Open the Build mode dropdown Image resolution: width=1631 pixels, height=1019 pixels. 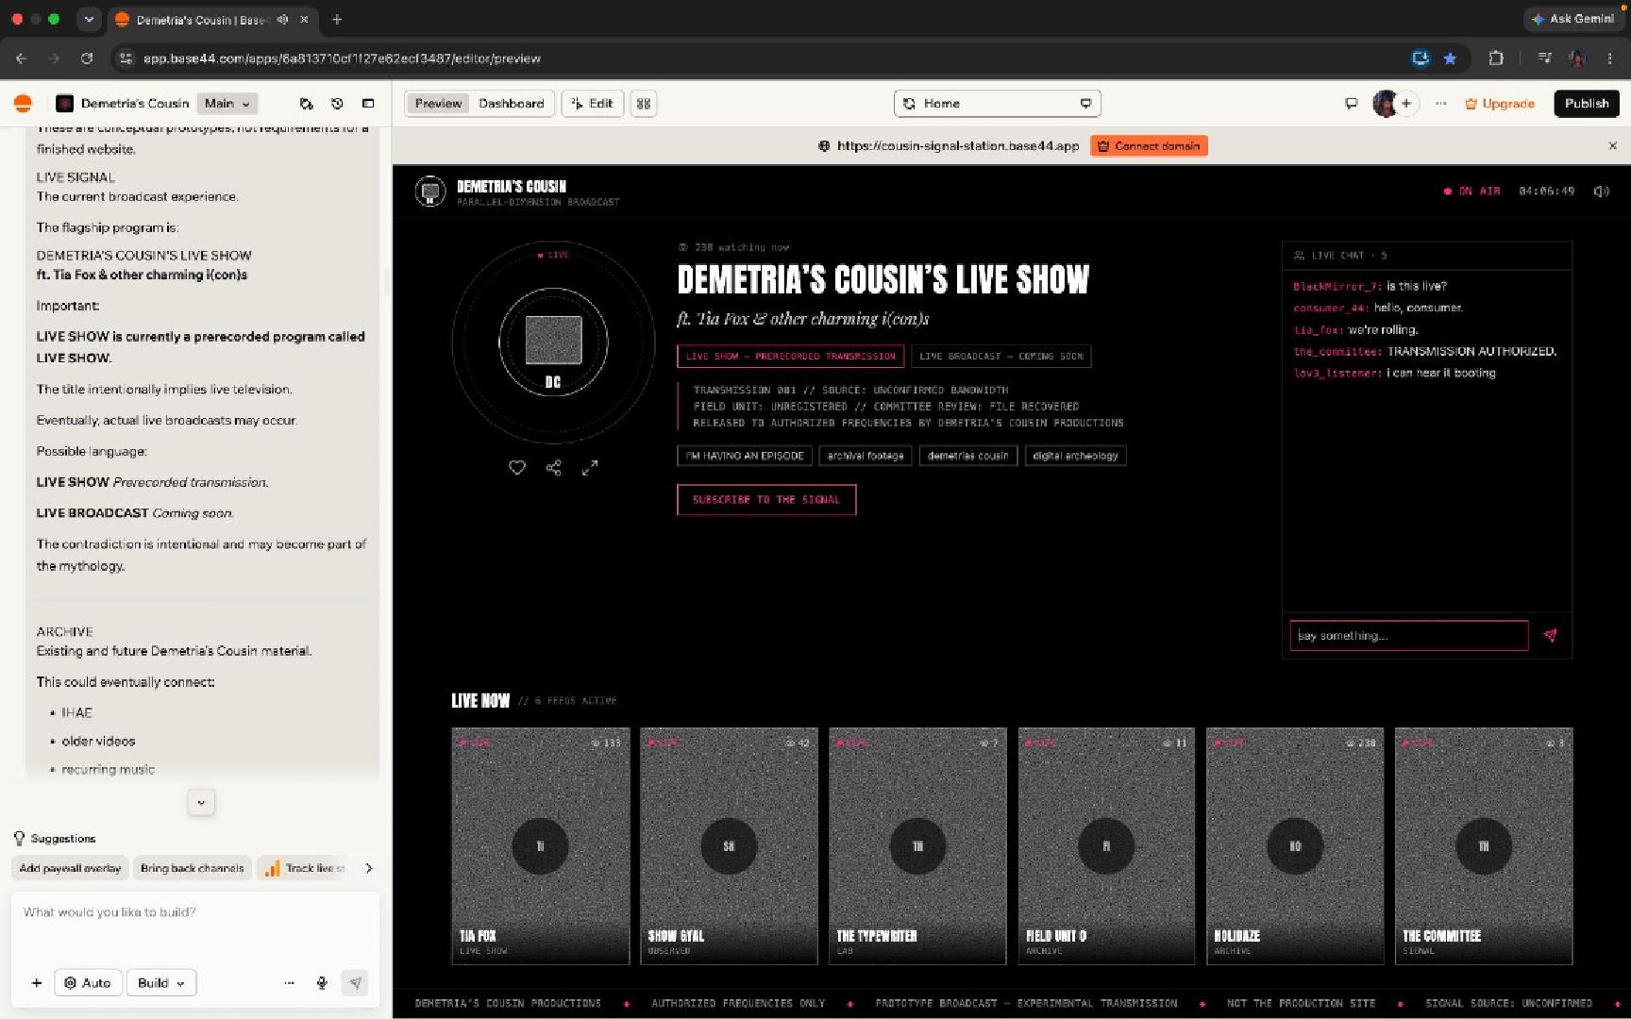coord(160,983)
